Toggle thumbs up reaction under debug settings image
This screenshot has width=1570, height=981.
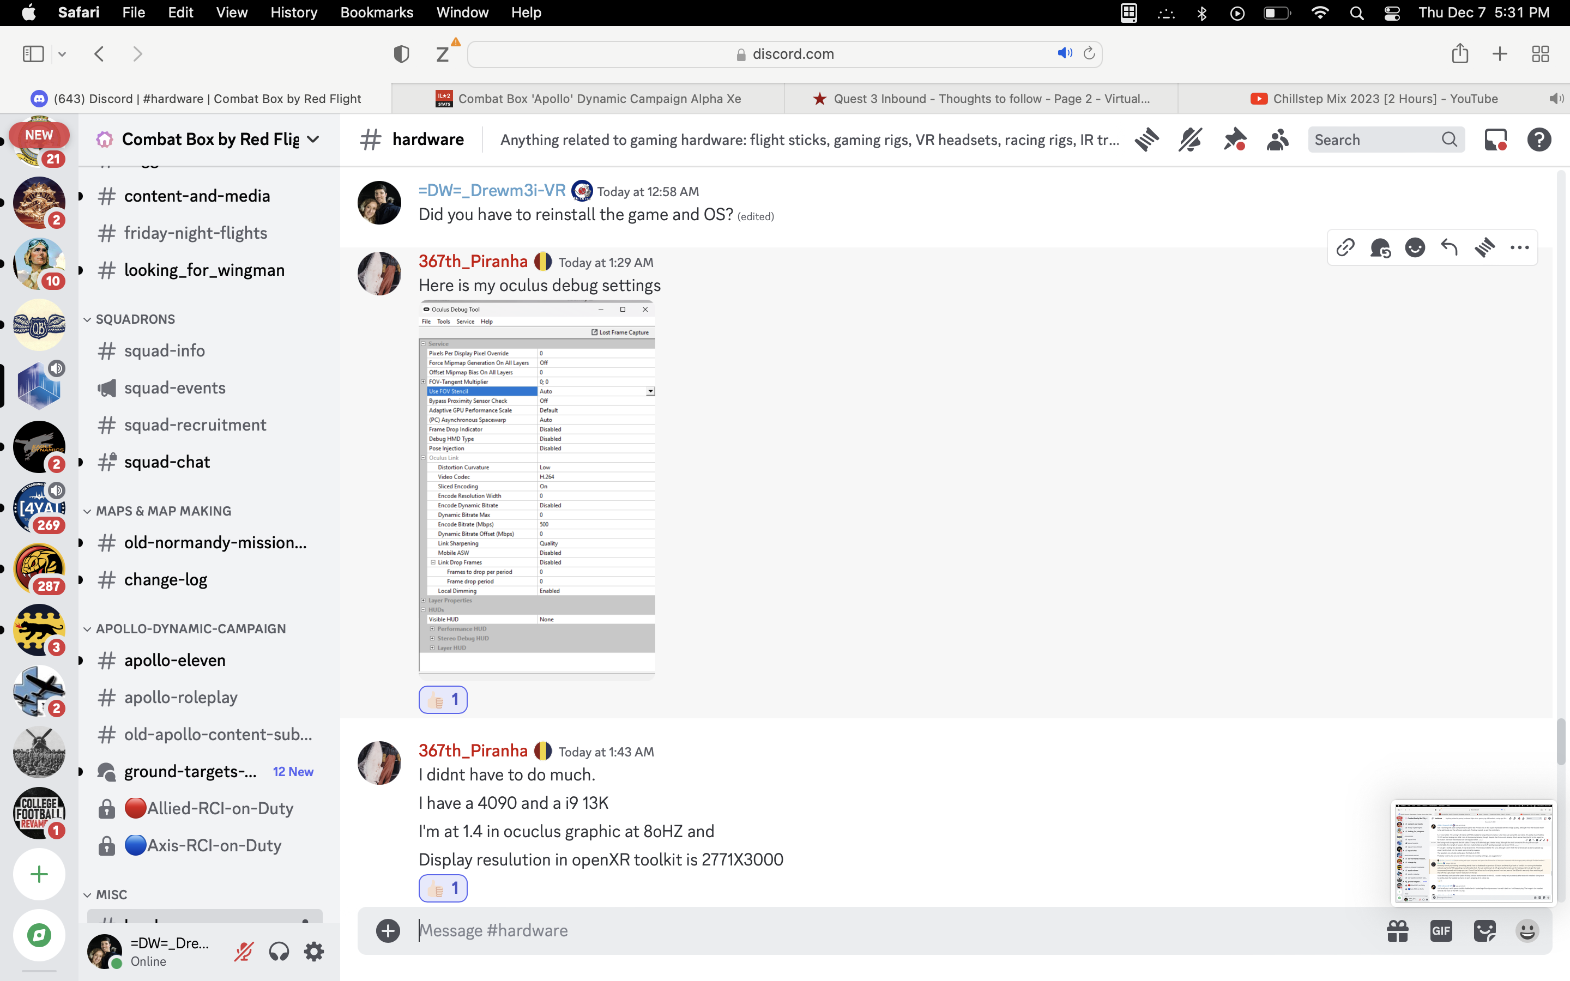point(443,699)
